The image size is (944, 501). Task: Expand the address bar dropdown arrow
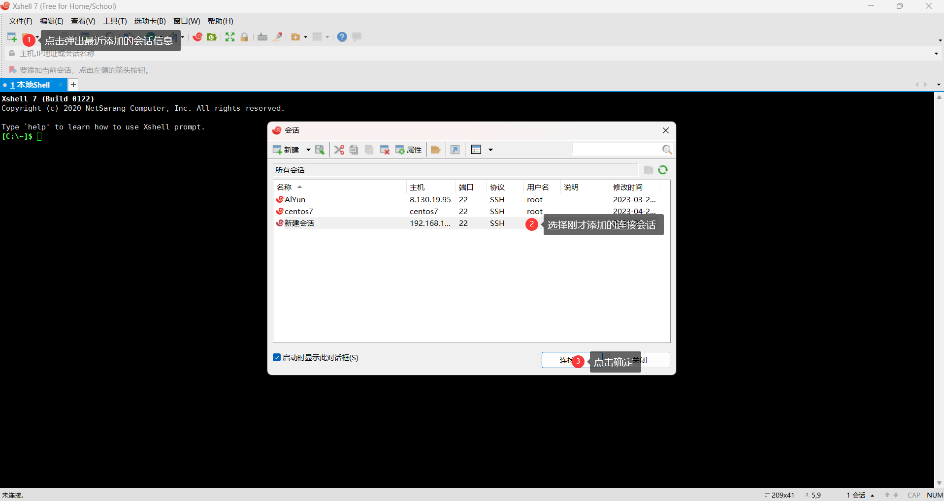[x=936, y=54]
